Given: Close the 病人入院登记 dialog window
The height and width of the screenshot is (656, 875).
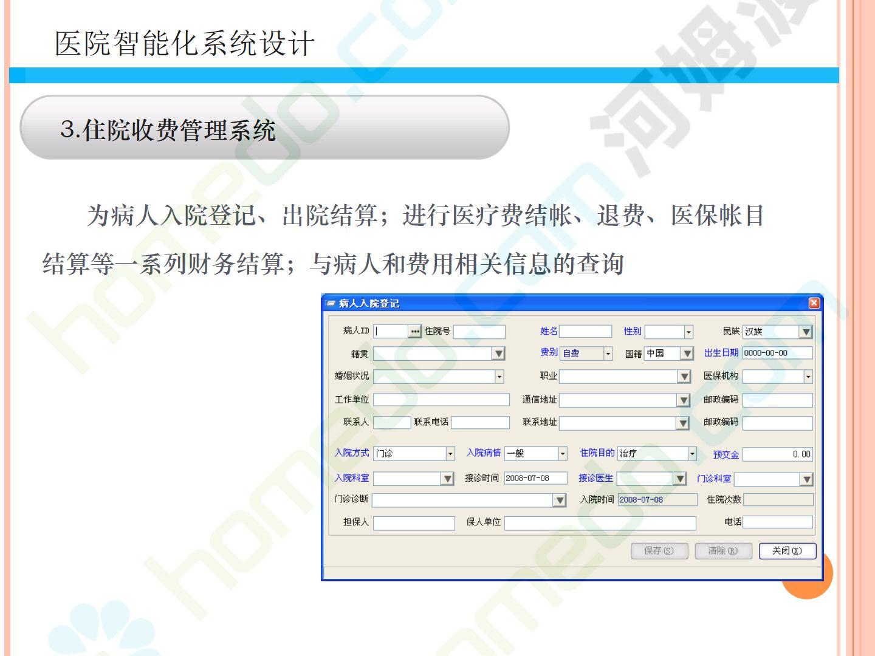Looking at the screenshot, I should click(814, 303).
